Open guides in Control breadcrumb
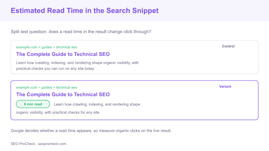 tap(47, 47)
